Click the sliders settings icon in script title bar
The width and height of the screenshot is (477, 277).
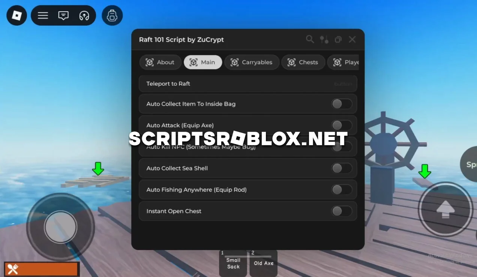pos(324,39)
